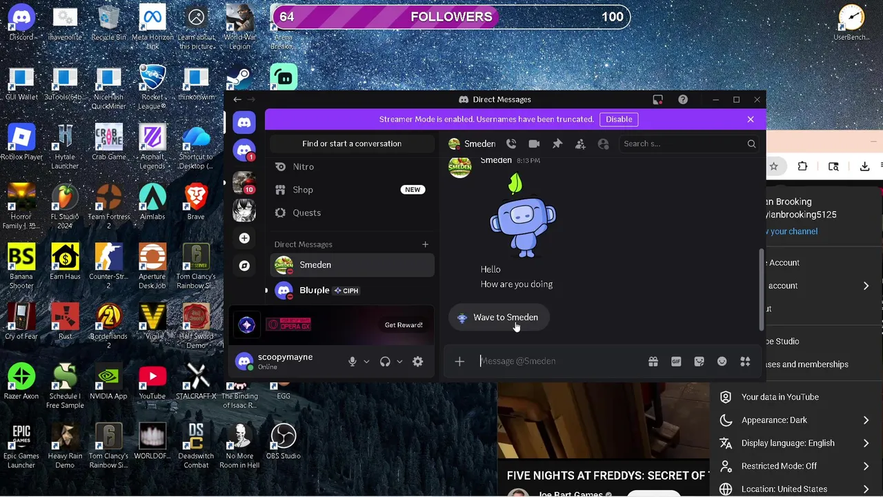Open Shop in Discord sidebar
This screenshot has height=497, width=883.
[x=352, y=190]
